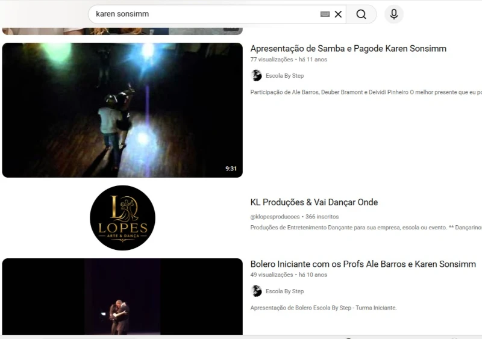This screenshot has height=339, width=482.
Task: Click description Apresentação de Bolero Escola By Step
Action: point(324,308)
